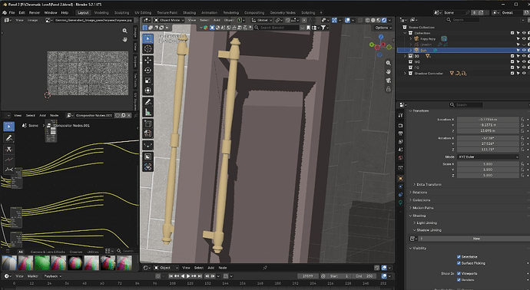
Task: Toggle Show In Renders checkbox
Action: 459,280
